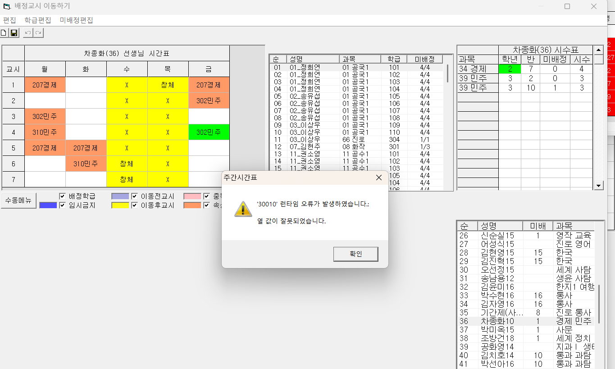Click the scrollbar thumb of the bottom teacher list
The width and height of the screenshot is (615, 369).
click(x=599, y=304)
